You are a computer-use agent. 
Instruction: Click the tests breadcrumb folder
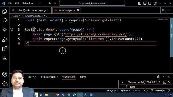click(15, 16)
